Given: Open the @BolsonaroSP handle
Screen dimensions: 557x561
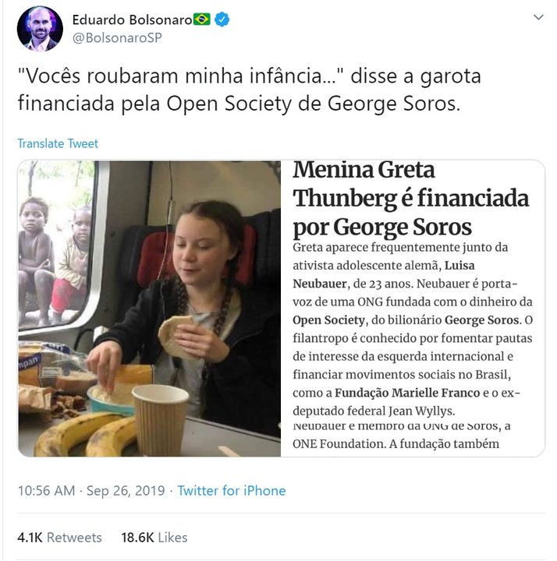Looking at the screenshot, I should pyautogui.click(x=117, y=37).
